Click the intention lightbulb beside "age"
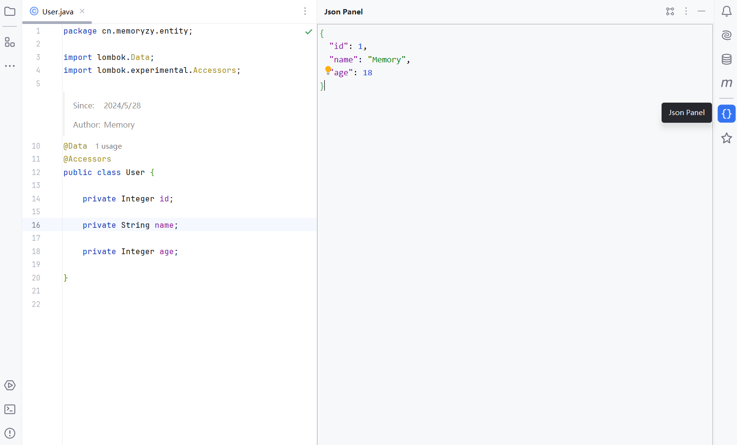737x445 pixels. [x=328, y=70]
